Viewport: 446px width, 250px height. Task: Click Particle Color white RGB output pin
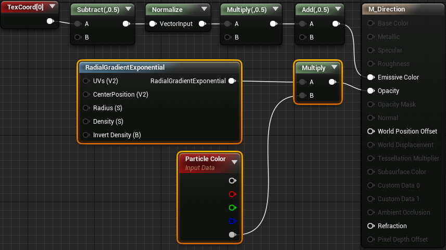click(x=233, y=181)
